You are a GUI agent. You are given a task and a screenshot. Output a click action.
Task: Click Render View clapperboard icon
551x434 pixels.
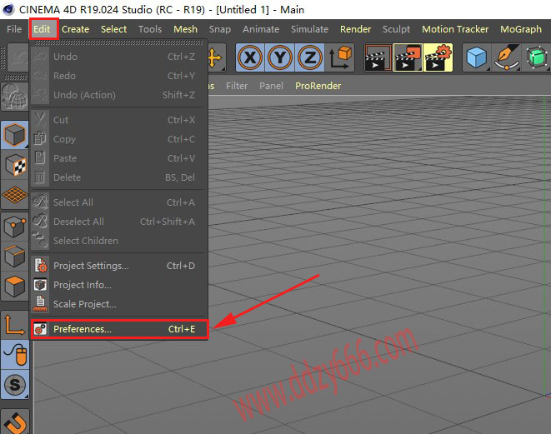tap(378, 57)
